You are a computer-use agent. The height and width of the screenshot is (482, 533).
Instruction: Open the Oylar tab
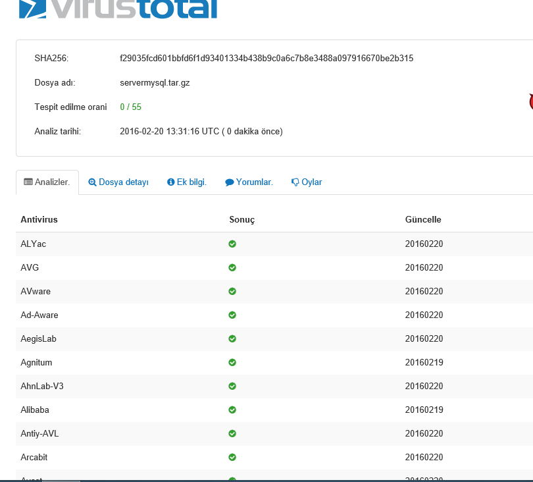click(307, 182)
